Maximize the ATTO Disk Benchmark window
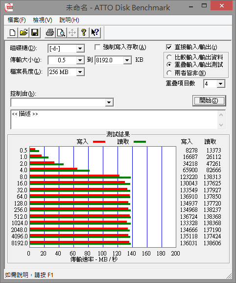The image size is (236, 283). (204, 6)
